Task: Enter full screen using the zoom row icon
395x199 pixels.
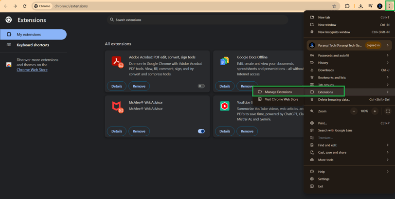Action: 388,111
